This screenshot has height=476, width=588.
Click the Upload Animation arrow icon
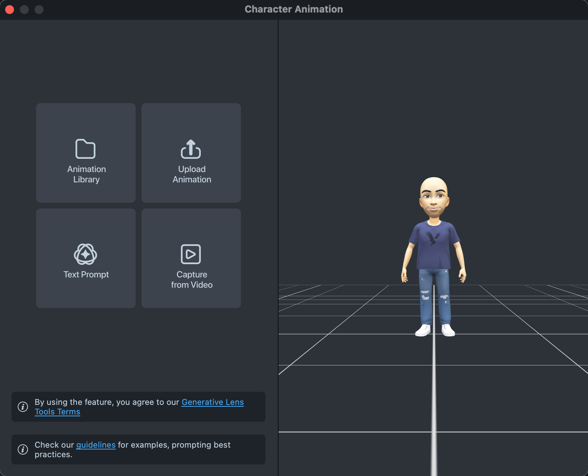click(x=191, y=149)
